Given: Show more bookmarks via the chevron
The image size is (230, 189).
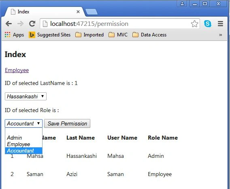Looking at the screenshot, I should [220, 35].
